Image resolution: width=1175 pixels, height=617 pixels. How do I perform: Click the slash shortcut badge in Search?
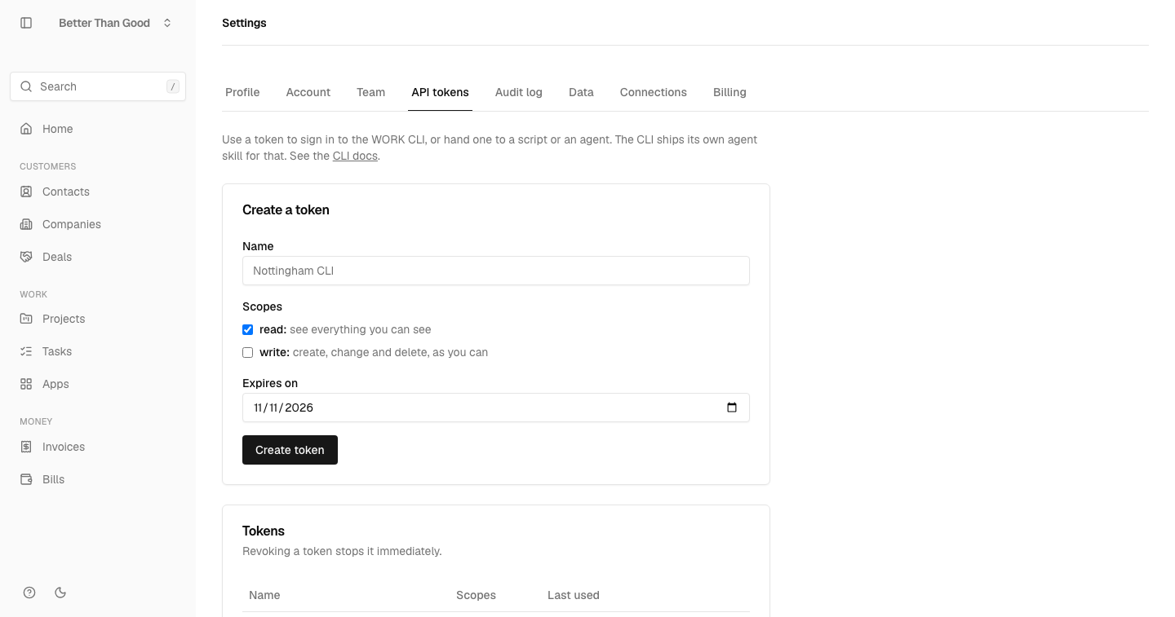tap(172, 86)
